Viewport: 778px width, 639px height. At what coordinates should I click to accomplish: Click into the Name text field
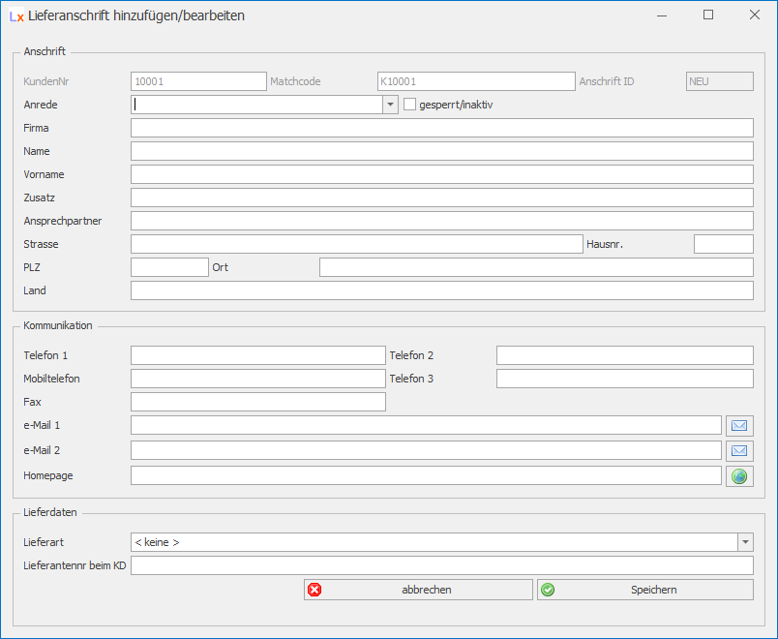tap(441, 151)
